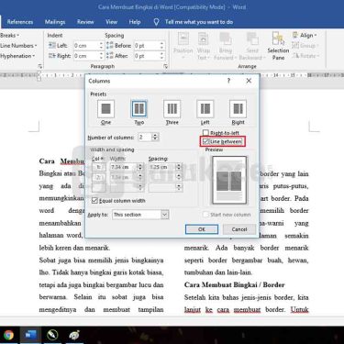Enable the Right-to-left checkbox

point(205,133)
